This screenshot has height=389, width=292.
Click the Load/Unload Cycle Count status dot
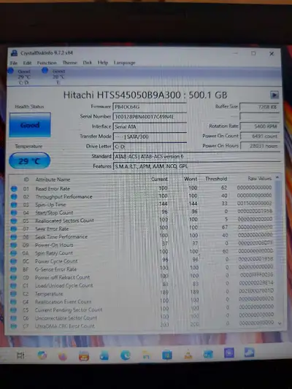14,285
